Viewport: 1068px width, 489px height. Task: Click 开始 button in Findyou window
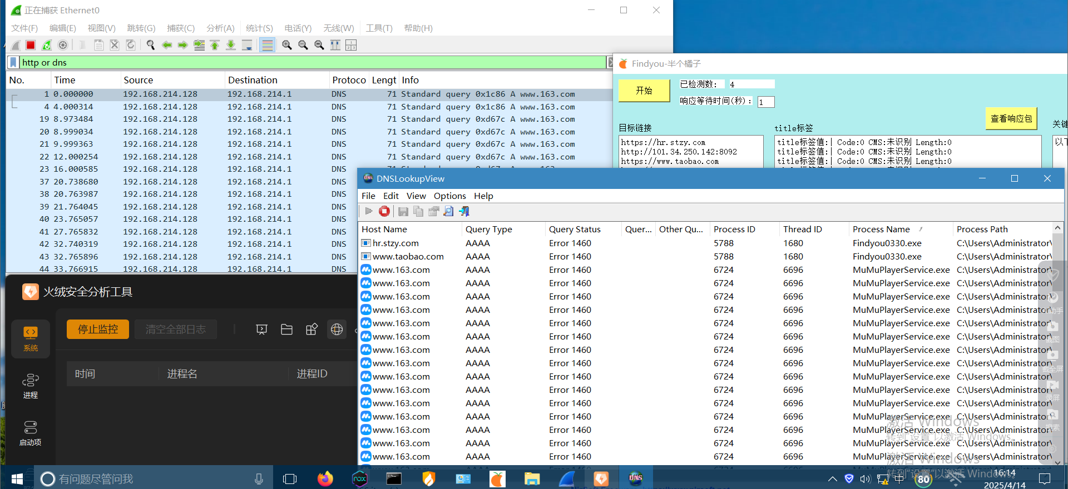pyautogui.click(x=644, y=90)
